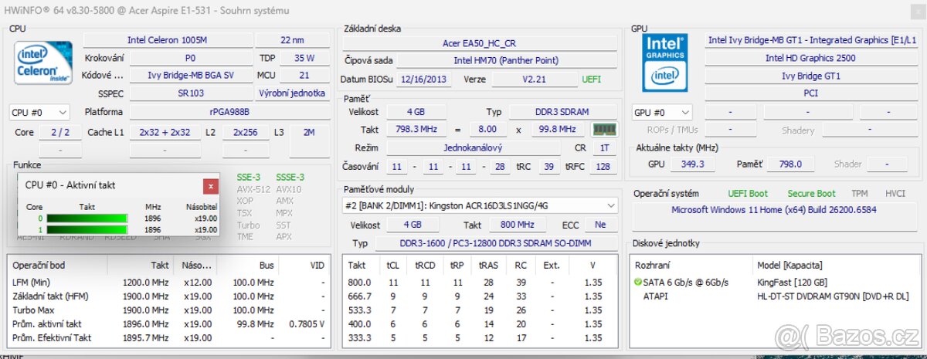The image size is (927, 359).
Task: Click the DDR3 SDRAM memory type field
Action: click(564, 112)
